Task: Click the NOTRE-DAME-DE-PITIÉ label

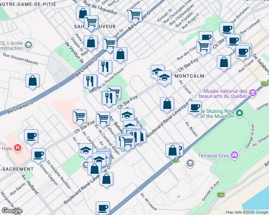Action: click(28, 4)
